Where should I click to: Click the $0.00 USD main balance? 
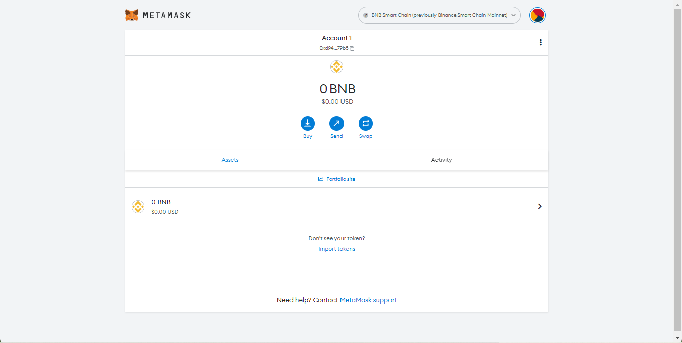tap(337, 102)
